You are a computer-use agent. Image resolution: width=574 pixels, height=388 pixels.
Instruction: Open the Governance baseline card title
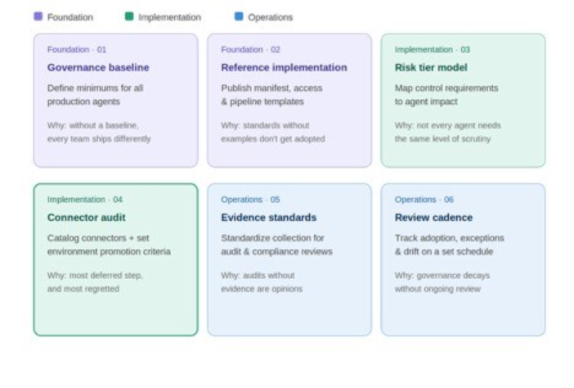(98, 67)
